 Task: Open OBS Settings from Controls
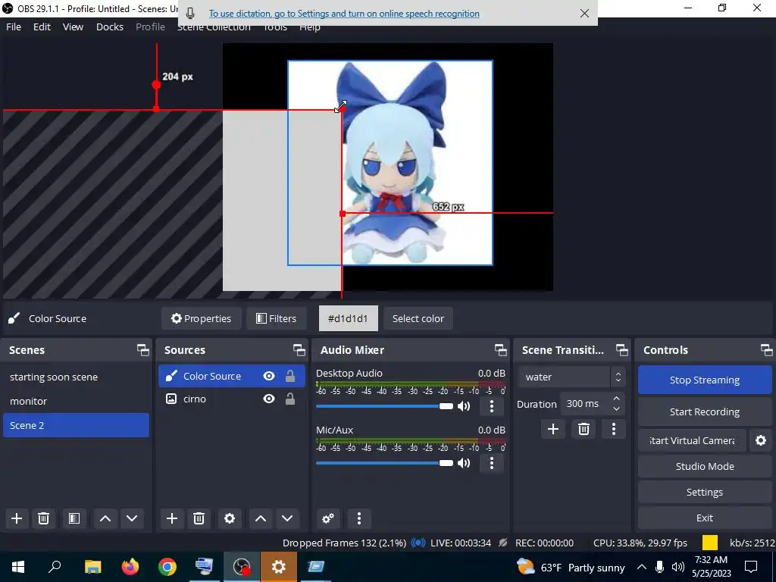coord(705,492)
